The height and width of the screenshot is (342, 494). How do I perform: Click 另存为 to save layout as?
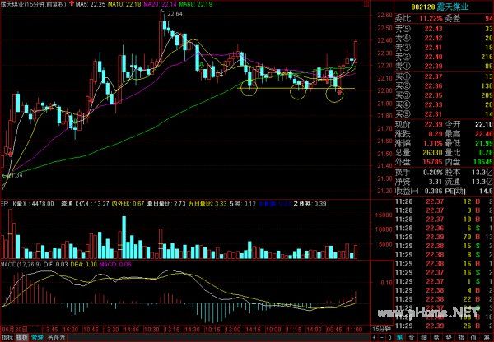click(x=56, y=338)
